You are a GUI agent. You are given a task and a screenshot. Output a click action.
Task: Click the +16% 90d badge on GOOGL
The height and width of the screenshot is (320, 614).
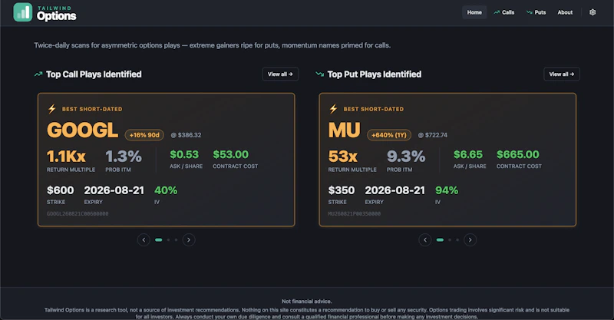(144, 135)
